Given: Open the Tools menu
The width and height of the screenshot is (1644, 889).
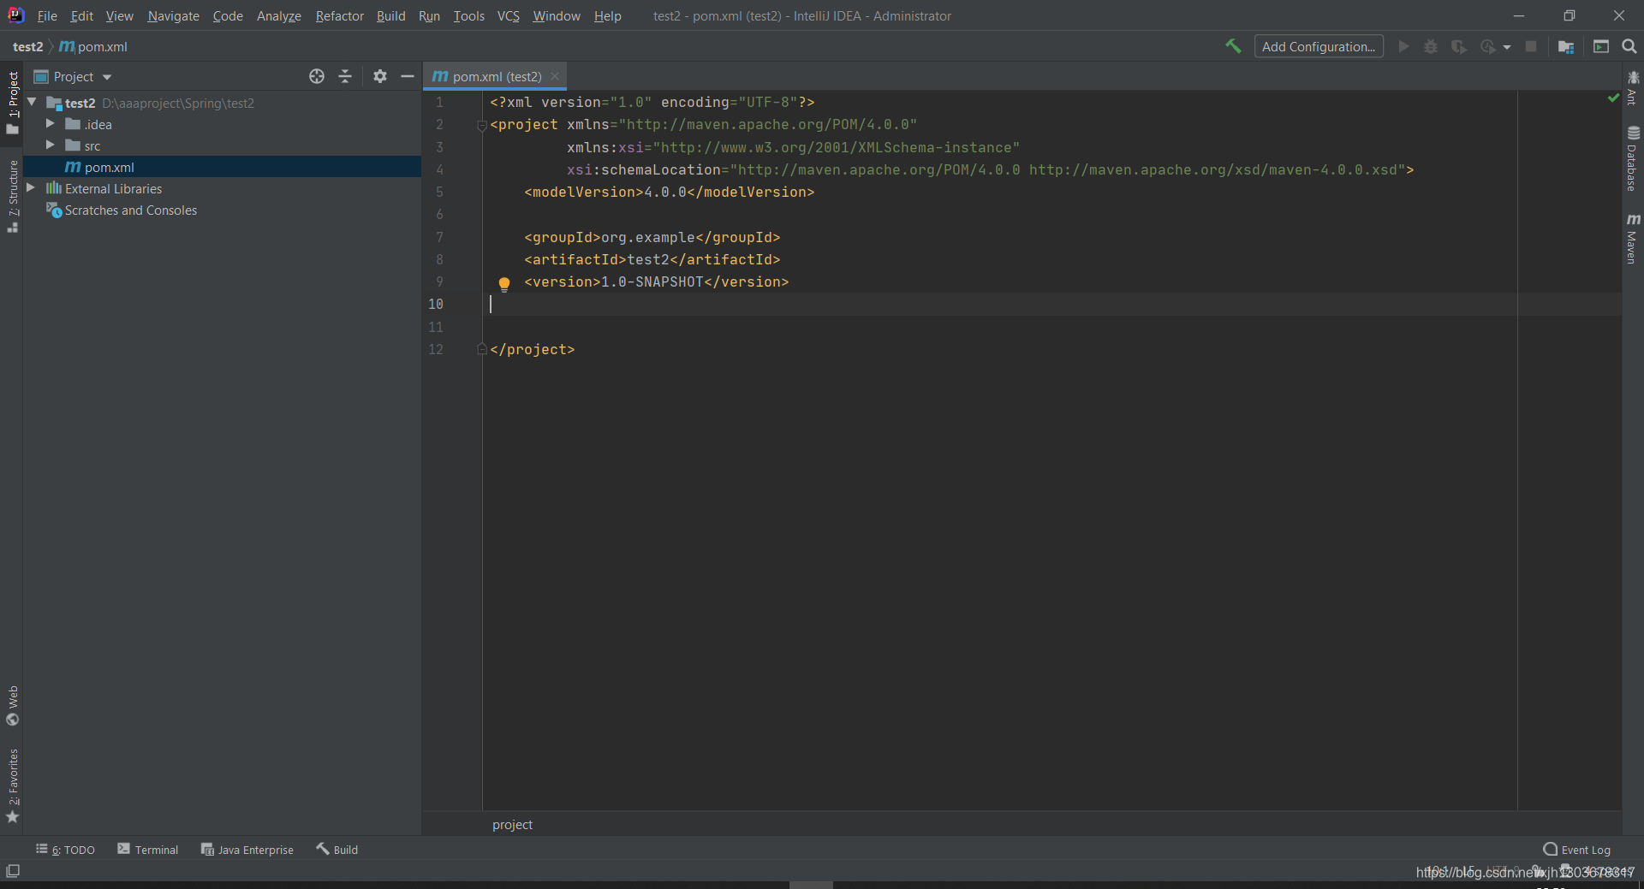Looking at the screenshot, I should [468, 15].
